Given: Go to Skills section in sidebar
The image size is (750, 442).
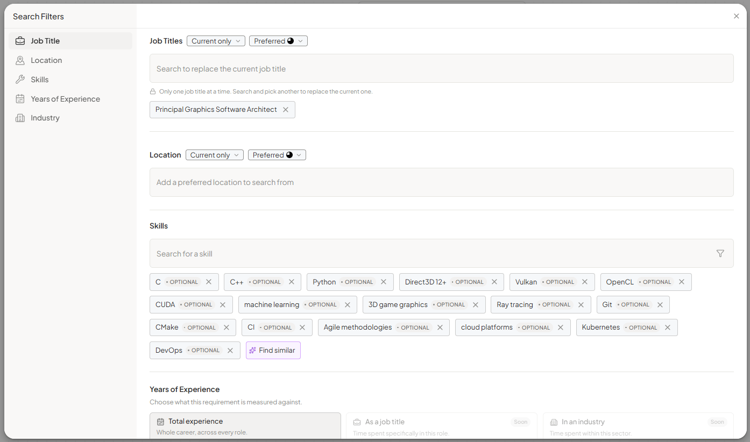Looking at the screenshot, I should click(70, 80).
